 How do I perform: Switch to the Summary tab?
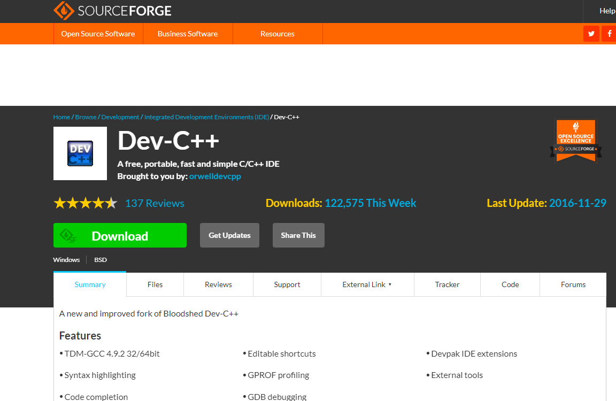[90, 284]
